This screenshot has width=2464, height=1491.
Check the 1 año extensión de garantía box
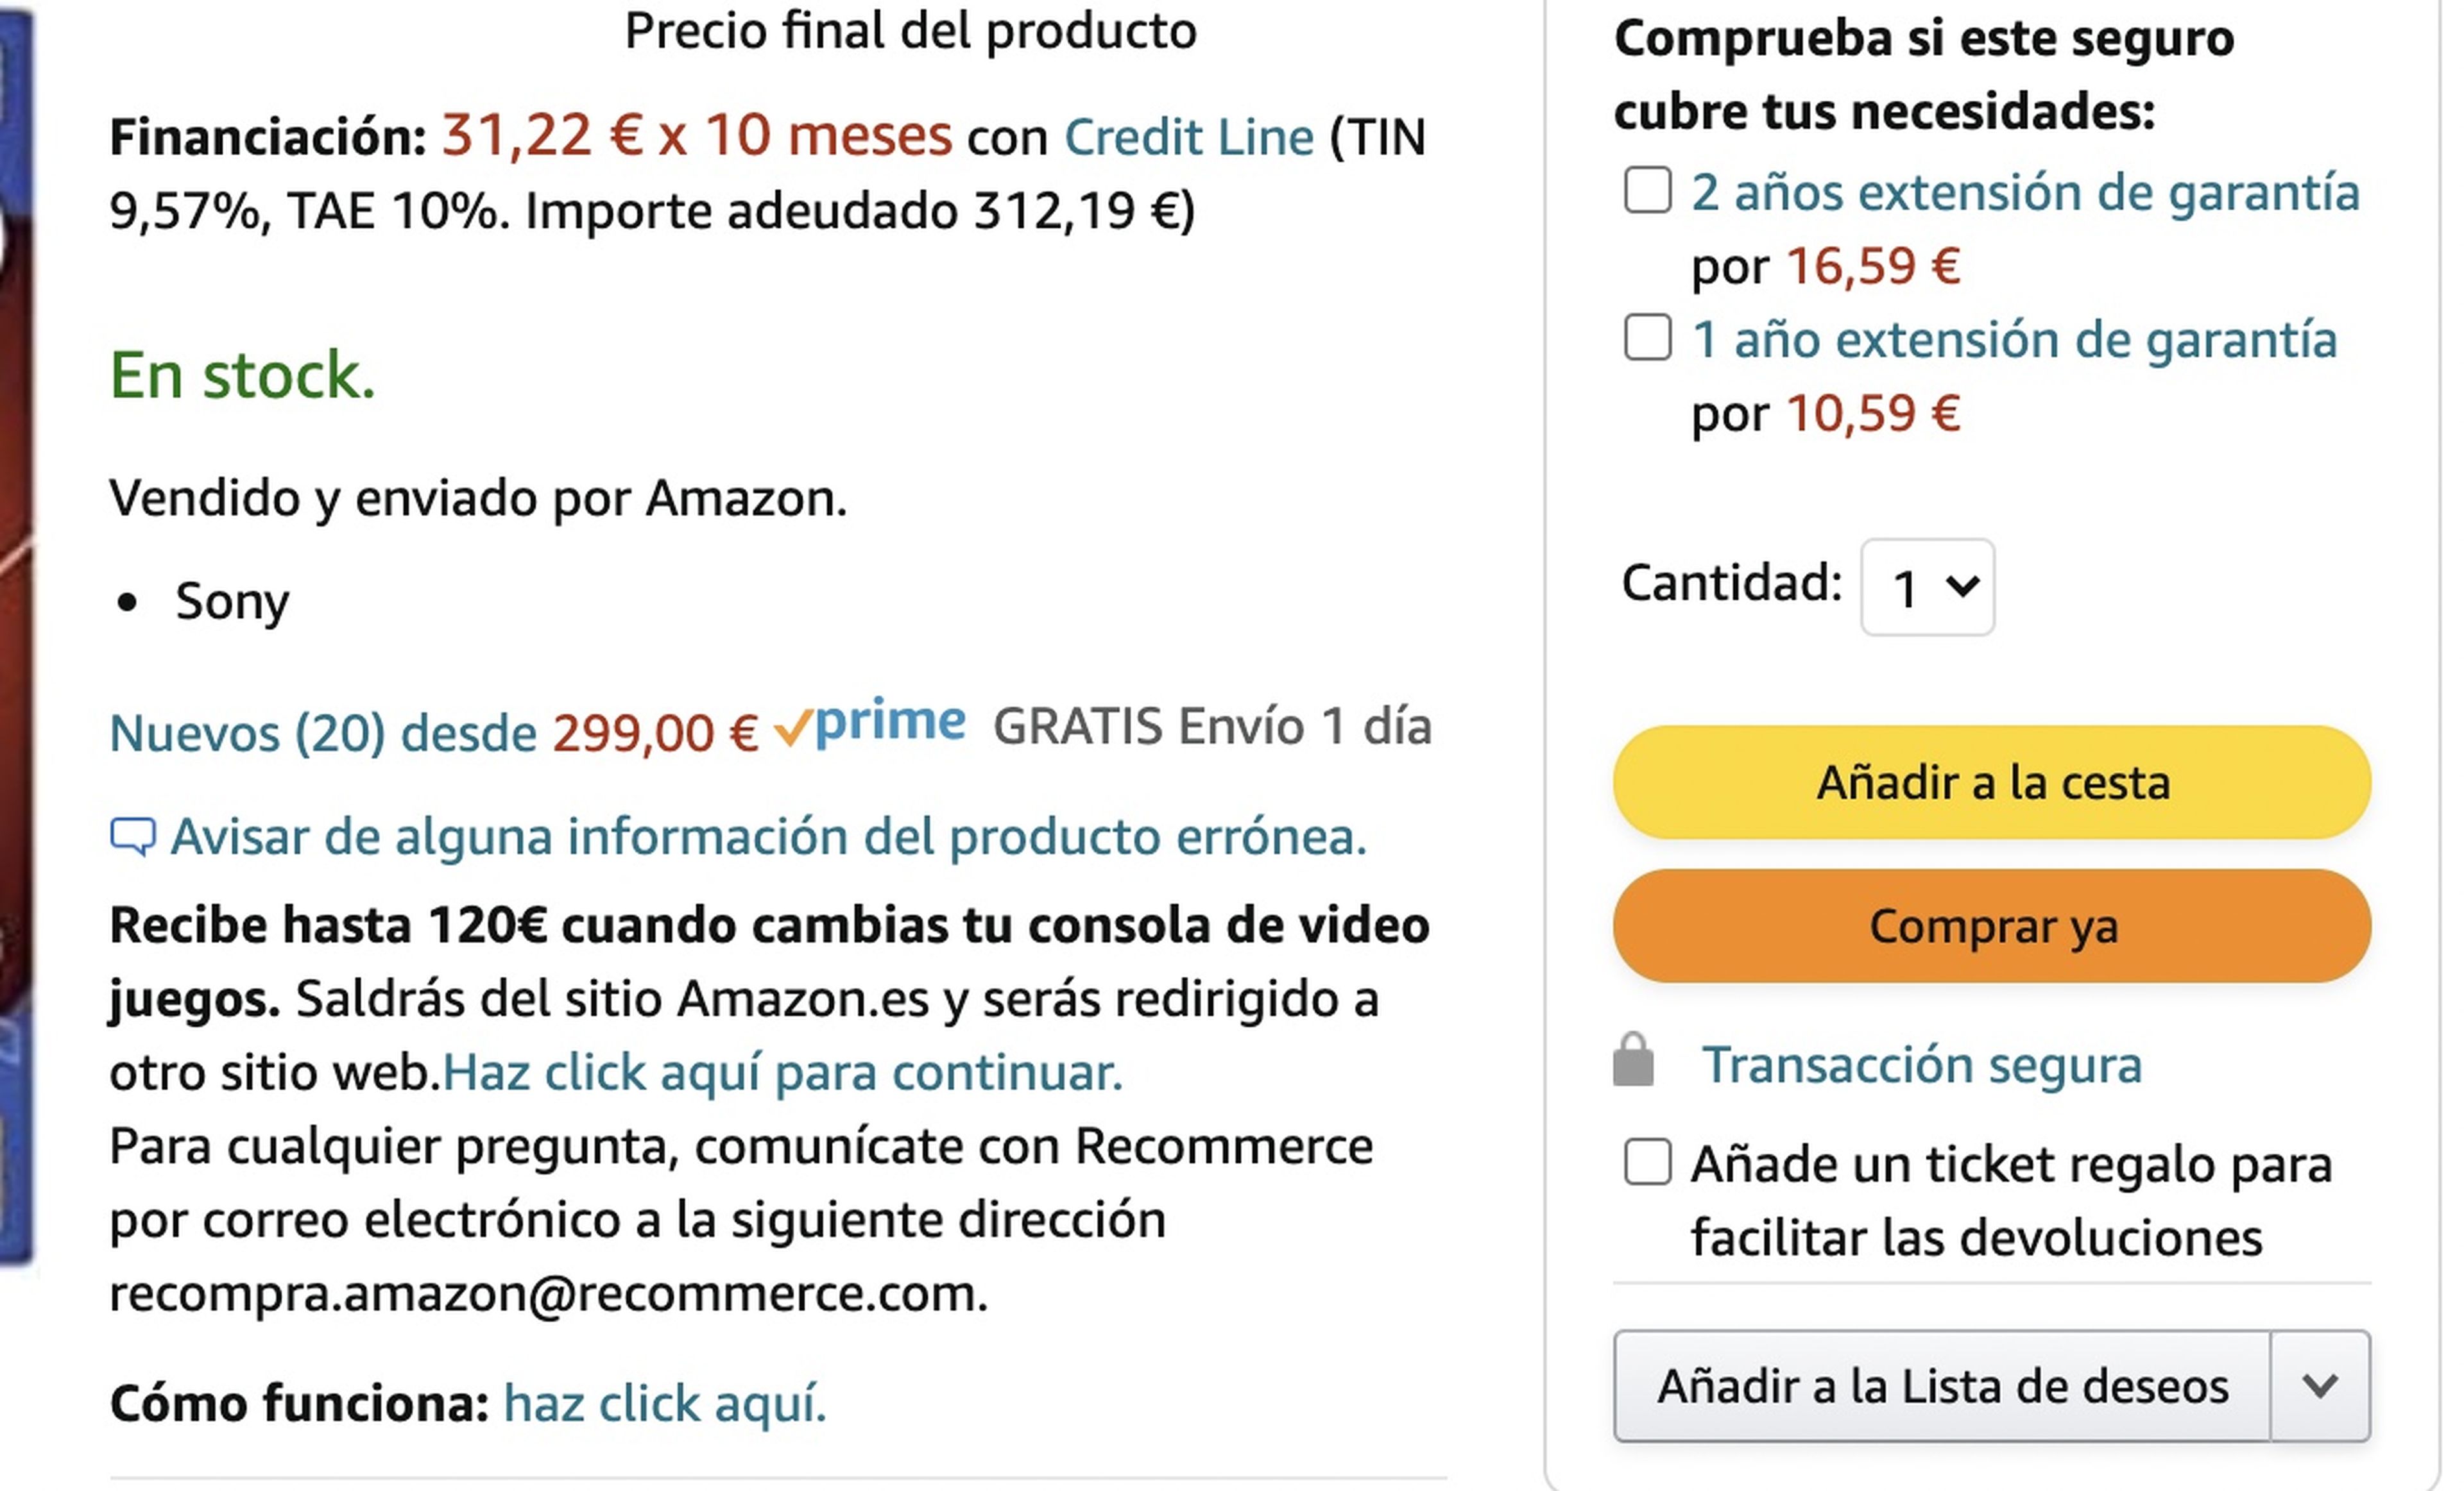(x=1647, y=338)
